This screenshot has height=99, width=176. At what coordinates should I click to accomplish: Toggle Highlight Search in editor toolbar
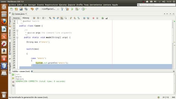pos(62,18)
